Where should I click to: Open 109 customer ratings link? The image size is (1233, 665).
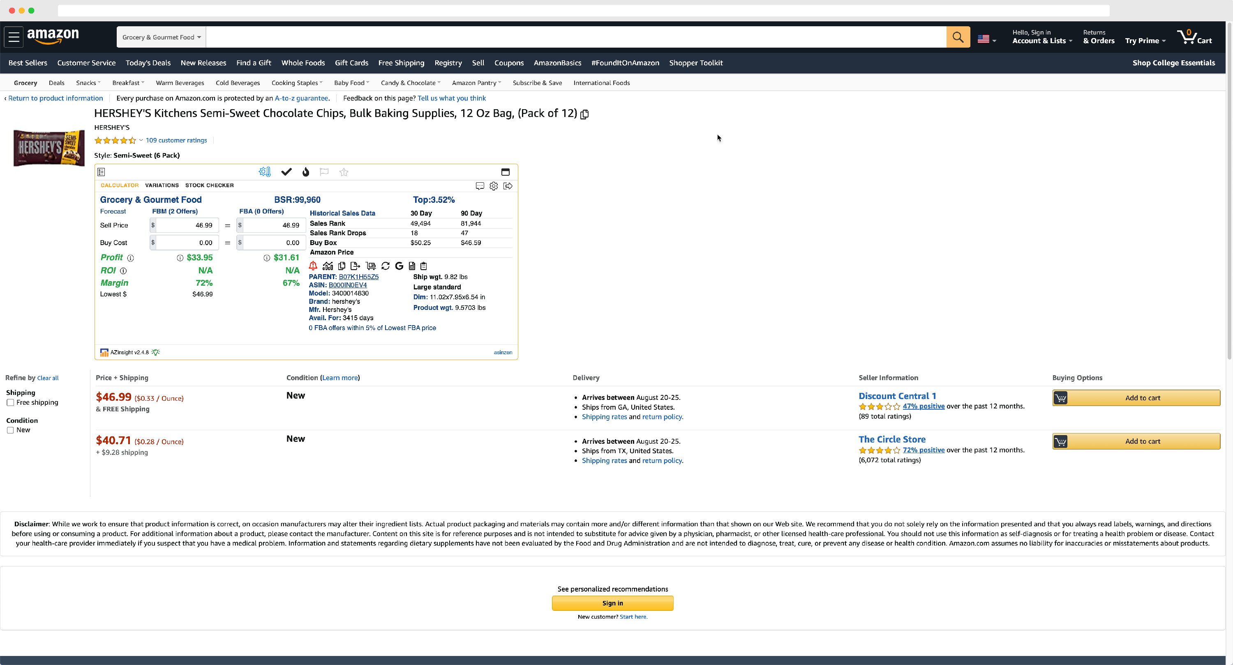(x=176, y=140)
